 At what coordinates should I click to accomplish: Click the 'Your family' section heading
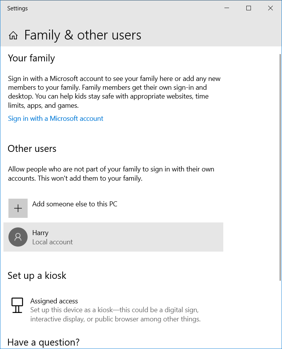click(x=31, y=58)
